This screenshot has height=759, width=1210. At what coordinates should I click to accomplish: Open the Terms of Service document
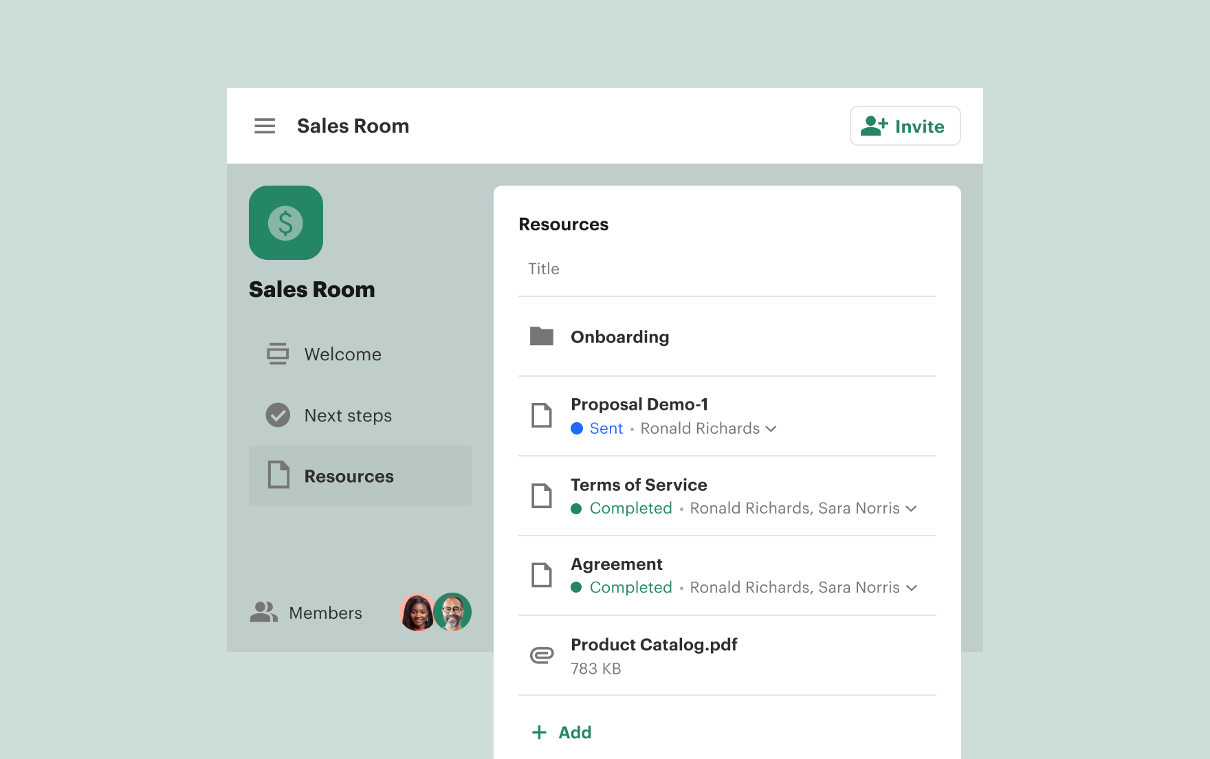pyautogui.click(x=639, y=485)
